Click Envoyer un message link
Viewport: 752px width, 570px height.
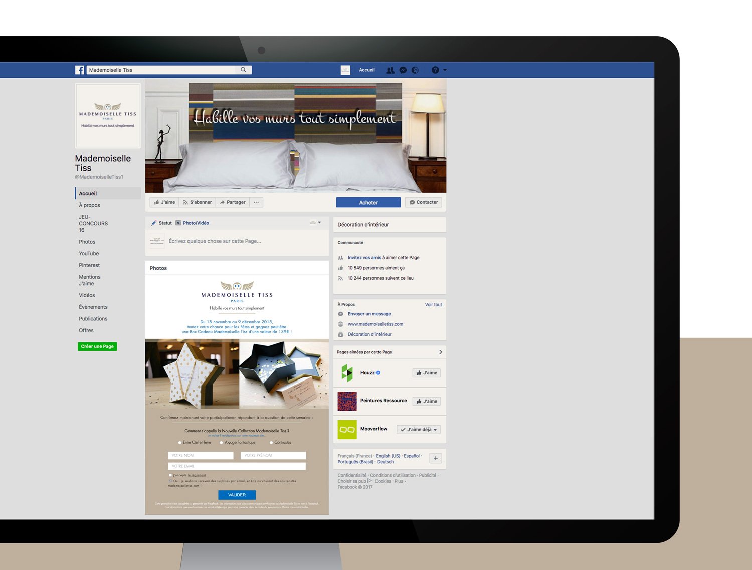tap(369, 314)
